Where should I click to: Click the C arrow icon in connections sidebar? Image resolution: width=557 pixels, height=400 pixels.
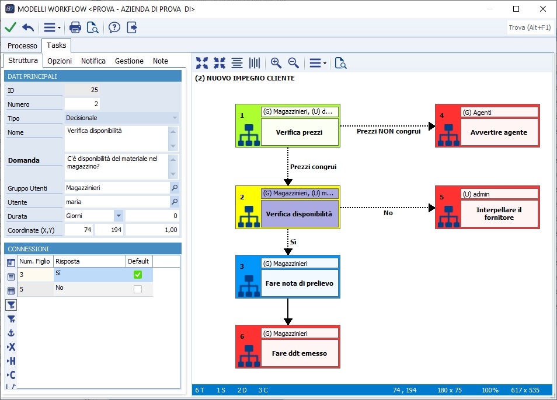pos(11,375)
